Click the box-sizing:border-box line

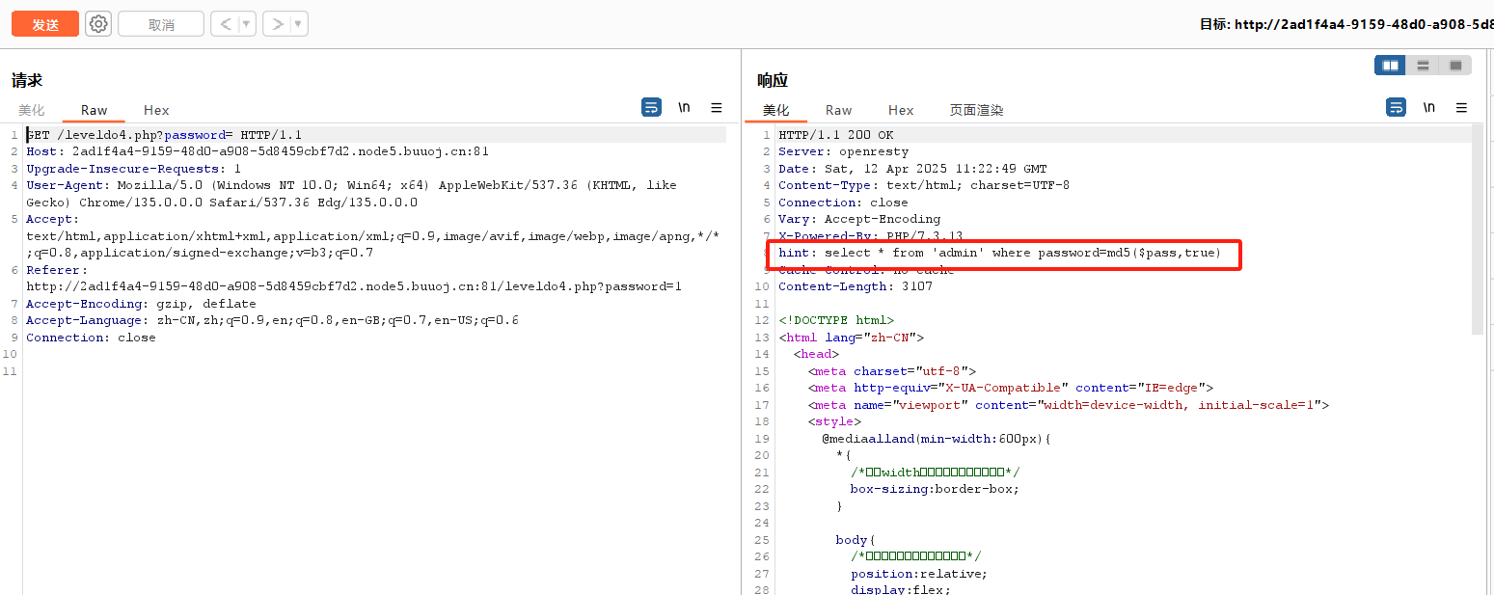click(935, 489)
